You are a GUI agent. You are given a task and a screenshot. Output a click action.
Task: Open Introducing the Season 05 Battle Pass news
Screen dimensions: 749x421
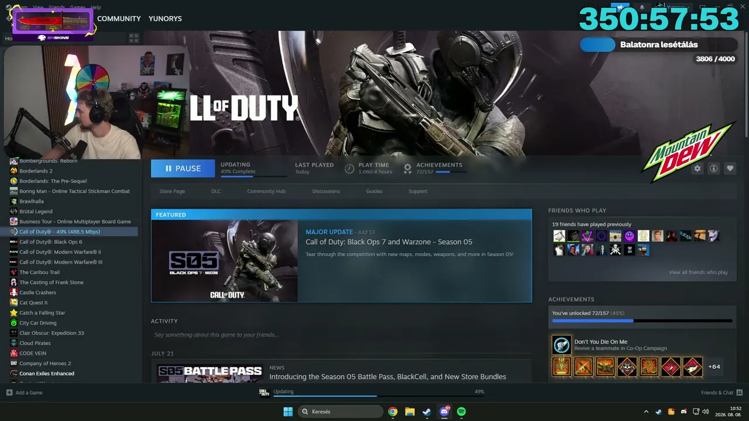point(387,377)
